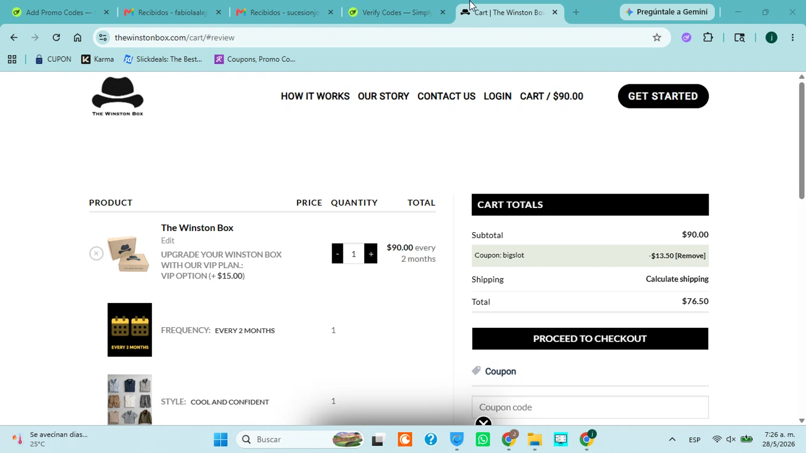This screenshot has height=453, width=806.
Task: Click the muted volume tray icon
Action: (731, 440)
